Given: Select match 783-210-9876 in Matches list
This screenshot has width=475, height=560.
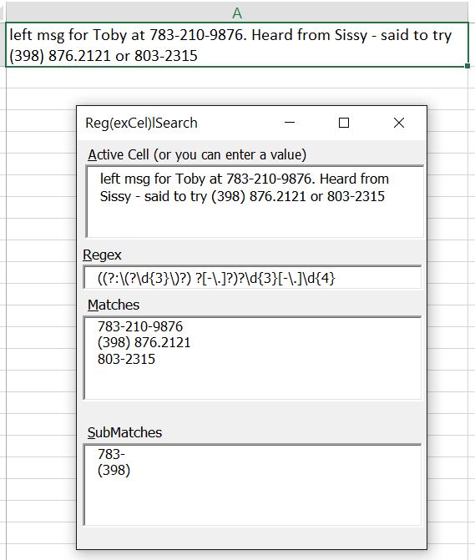Looking at the screenshot, I should pyautogui.click(x=140, y=326).
